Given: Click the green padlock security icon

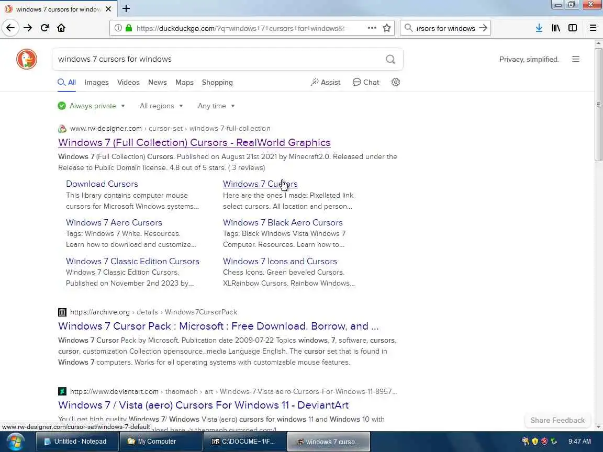Looking at the screenshot, I should tap(129, 28).
